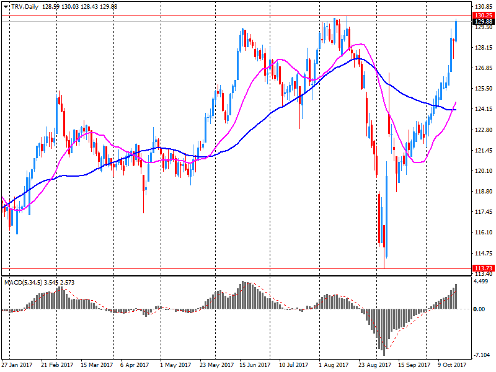The height and width of the screenshot is (372, 496).
Task: Click the 23 May 2017 date label
Action: pyautogui.click(x=216, y=365)
